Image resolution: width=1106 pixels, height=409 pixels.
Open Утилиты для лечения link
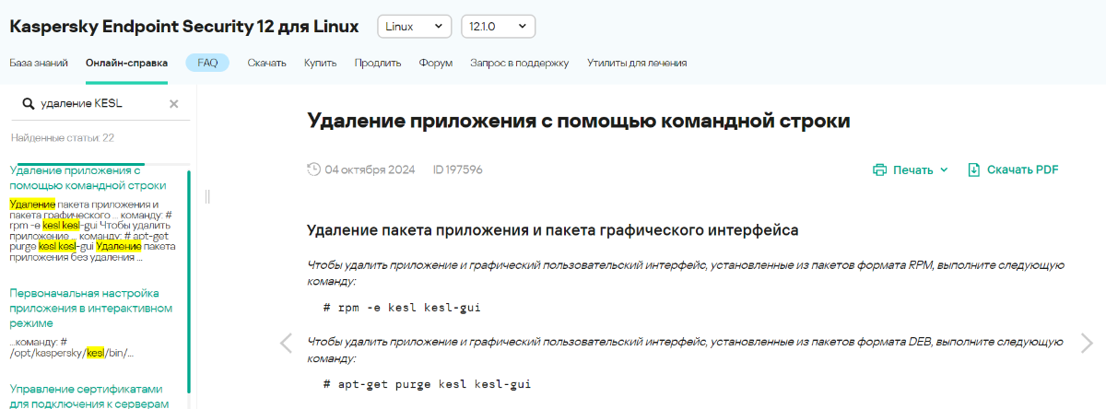click(637, 63)
